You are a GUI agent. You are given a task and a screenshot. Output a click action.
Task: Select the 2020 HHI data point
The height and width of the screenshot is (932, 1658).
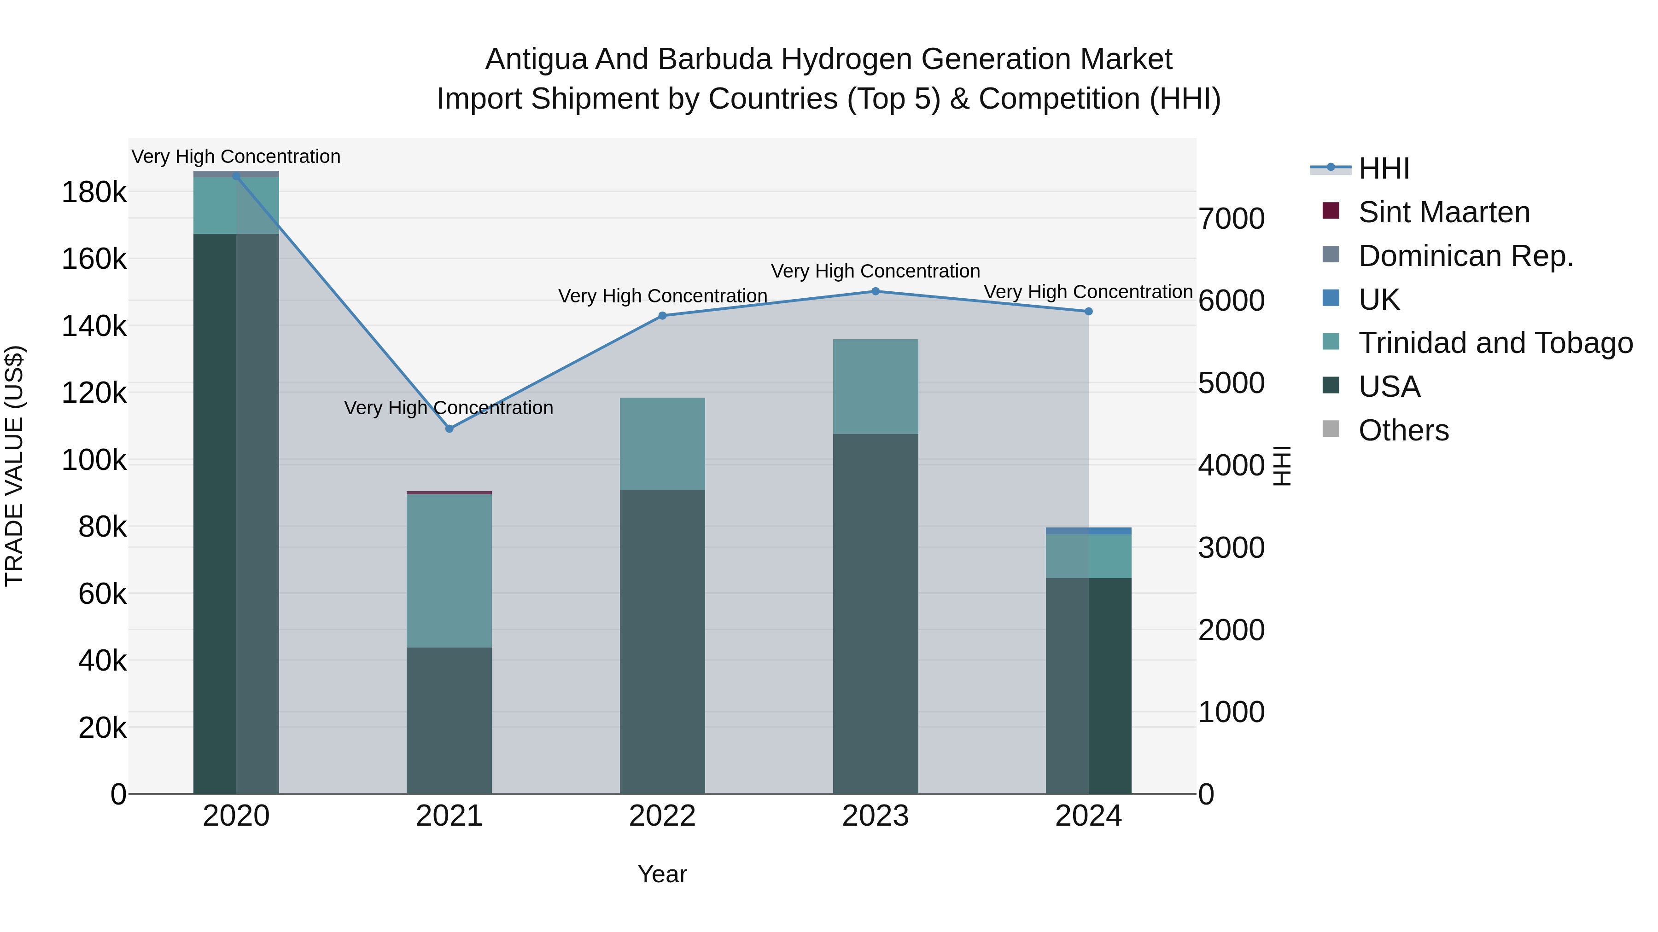coord(236,176)
